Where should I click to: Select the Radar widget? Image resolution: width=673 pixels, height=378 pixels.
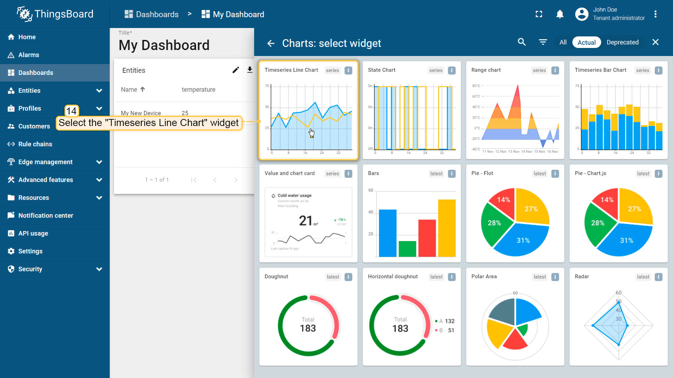(x=619, y=317)
